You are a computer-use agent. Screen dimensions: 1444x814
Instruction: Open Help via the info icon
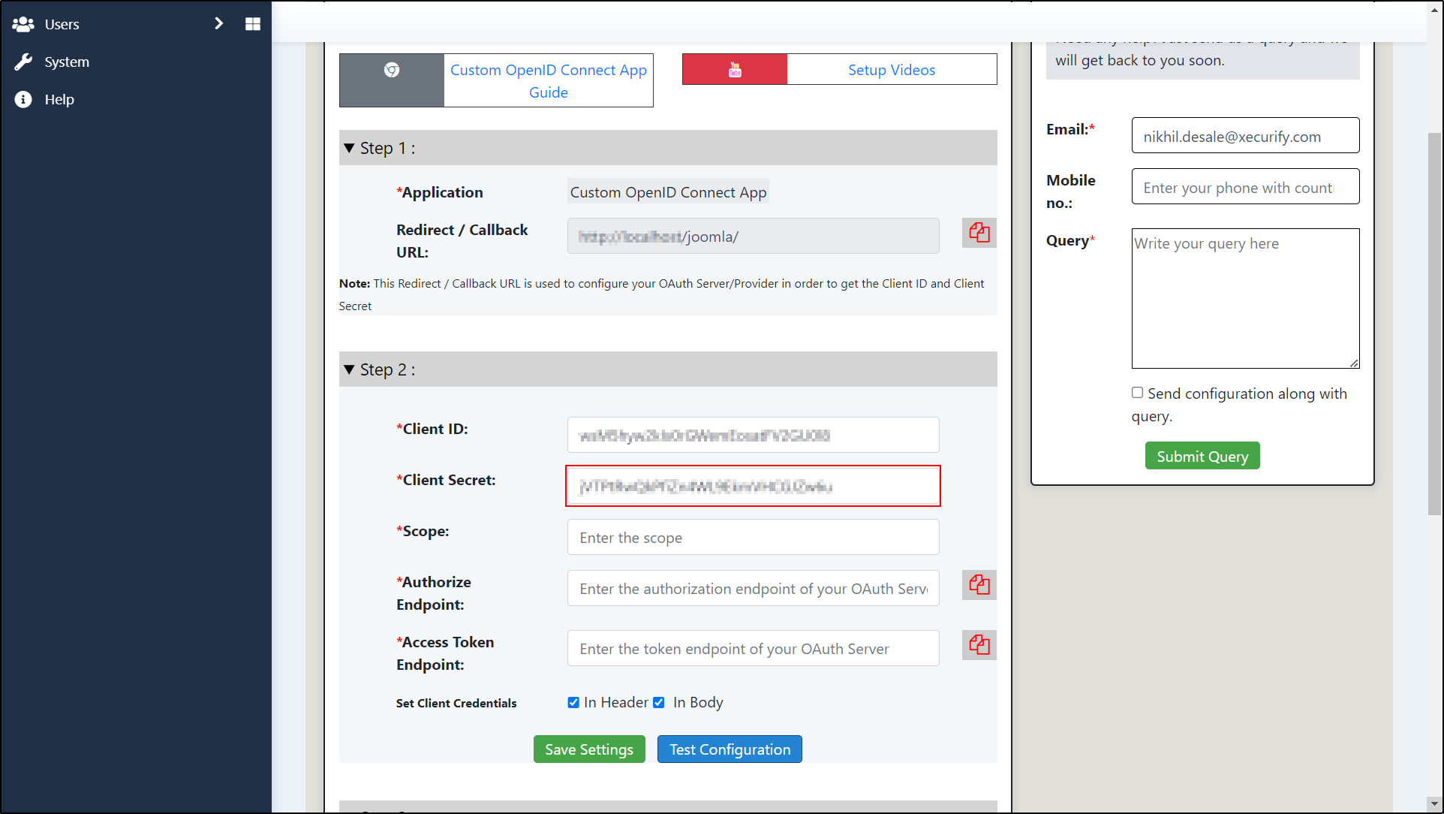pyautogui.click(x=23, y=99)
